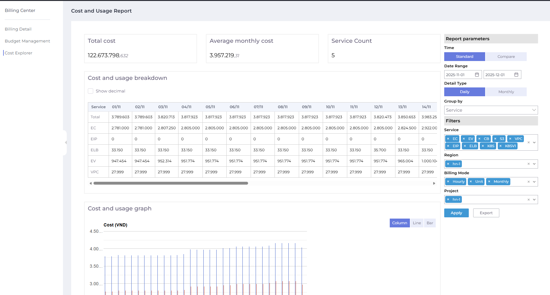Viewport: 550px width, 295px height.
Task: Remove the K8SV1 service filter tag
Action: click(500, 146)
